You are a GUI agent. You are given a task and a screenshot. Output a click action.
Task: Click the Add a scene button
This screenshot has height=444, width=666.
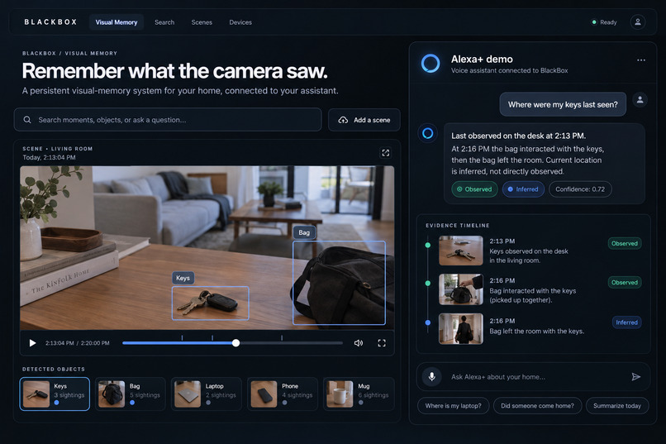pos(364,120)
